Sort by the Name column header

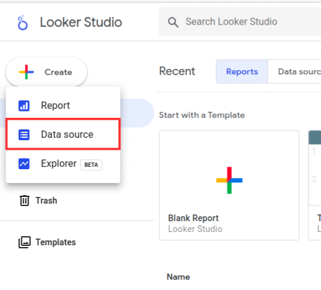click(x=178, y=277)
